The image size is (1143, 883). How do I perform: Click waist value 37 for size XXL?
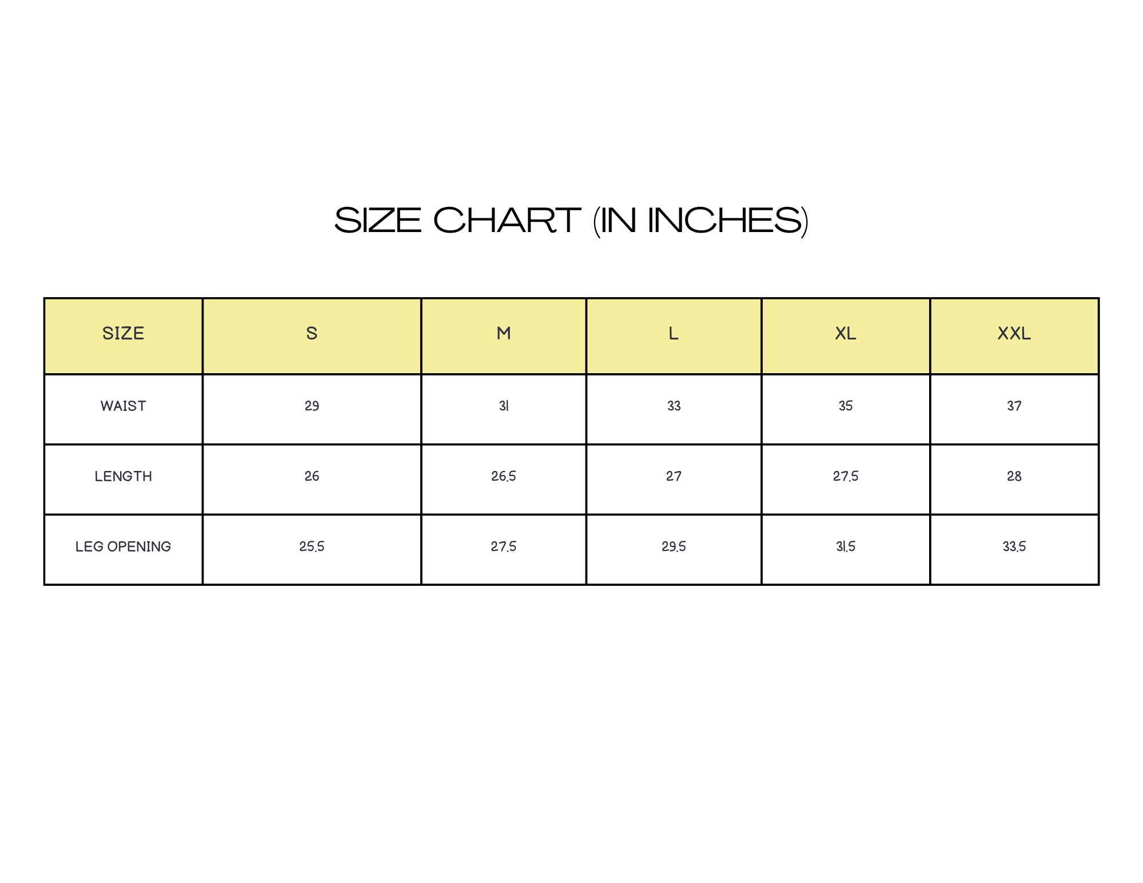1014,406
